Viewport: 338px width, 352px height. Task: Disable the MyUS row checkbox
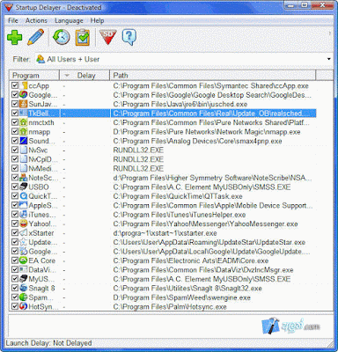tap(15, 279)
